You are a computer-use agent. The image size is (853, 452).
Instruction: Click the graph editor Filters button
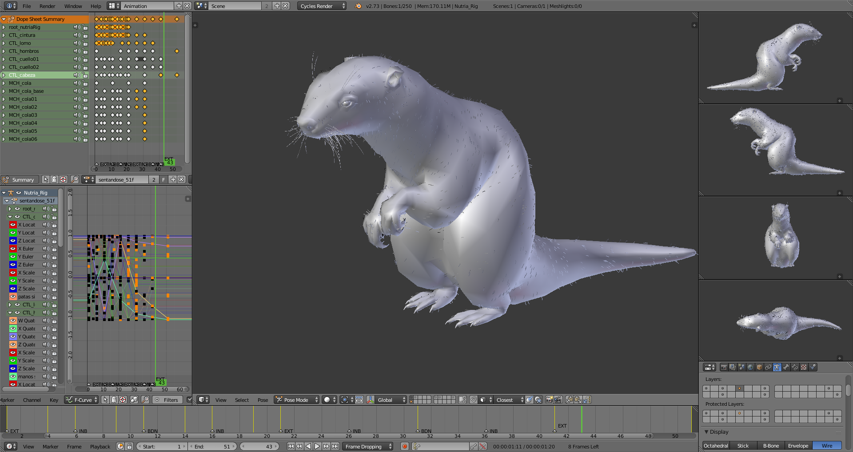tap(167, 400)
